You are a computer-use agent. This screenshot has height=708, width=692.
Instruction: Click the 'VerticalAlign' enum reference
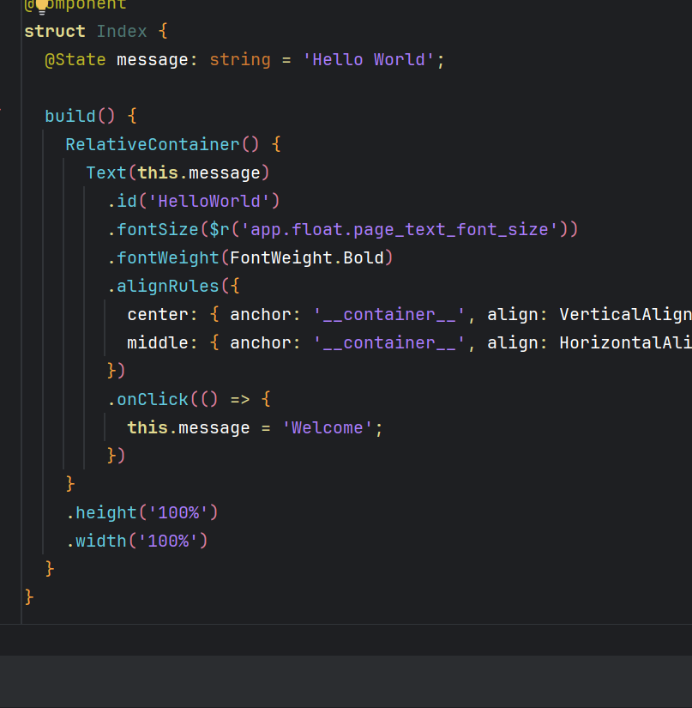point(625,315)
